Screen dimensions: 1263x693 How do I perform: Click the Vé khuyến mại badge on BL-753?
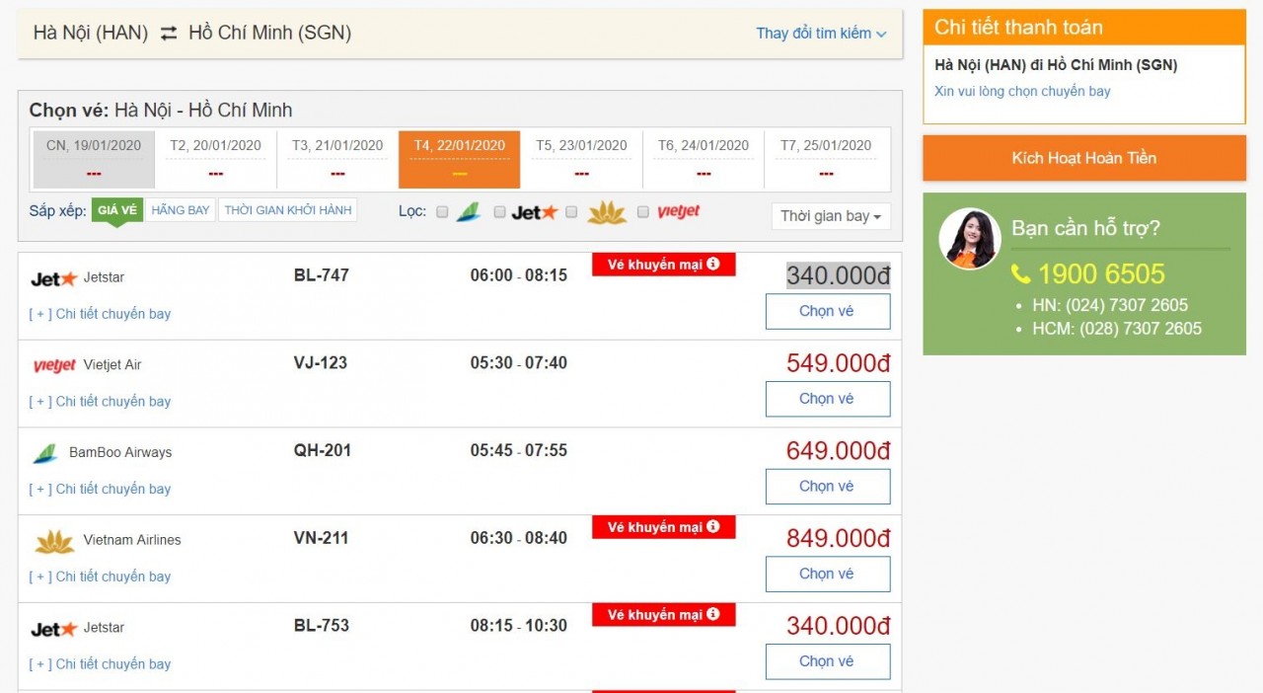click(664, 615)
